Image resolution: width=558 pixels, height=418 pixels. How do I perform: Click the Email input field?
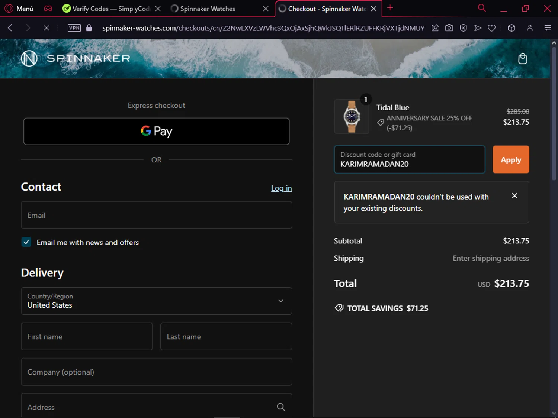click(x=157, y=215)
